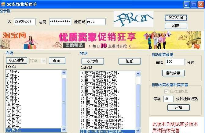The image size is (205, 133).
Task: Select farm row "3, 种子。"
Action: coord(33,79)
